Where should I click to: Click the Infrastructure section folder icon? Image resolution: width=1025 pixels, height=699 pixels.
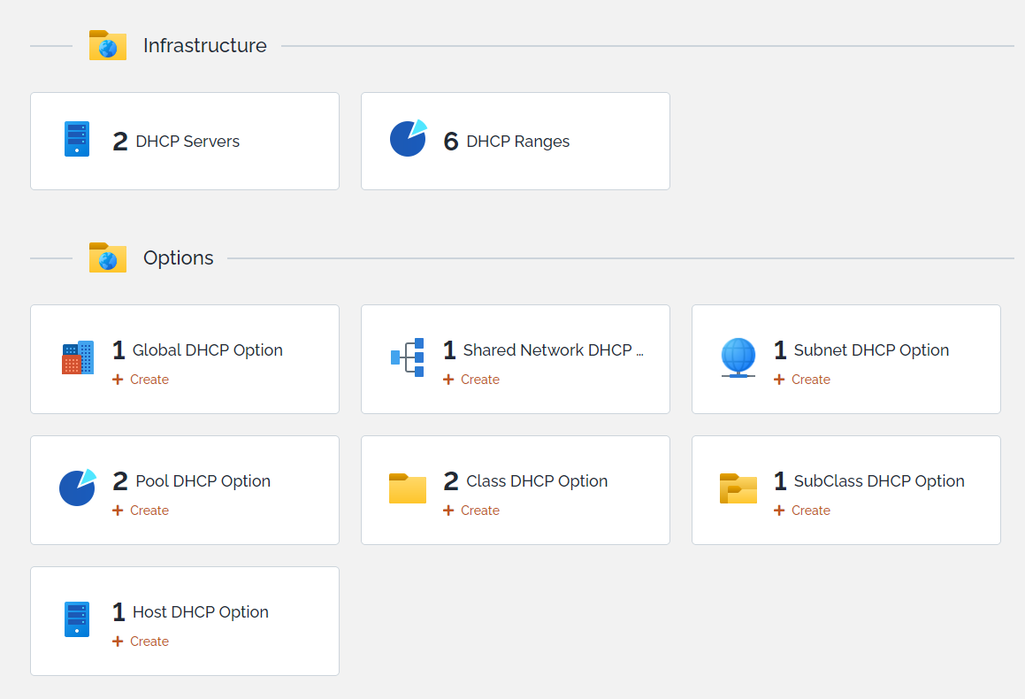click(x=108, y=46)
